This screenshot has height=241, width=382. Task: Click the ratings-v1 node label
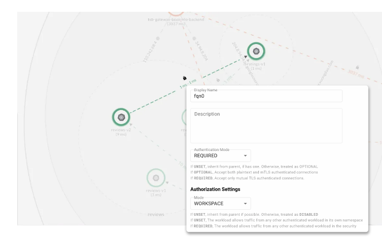pyautogui.click(x=257, y=64)
